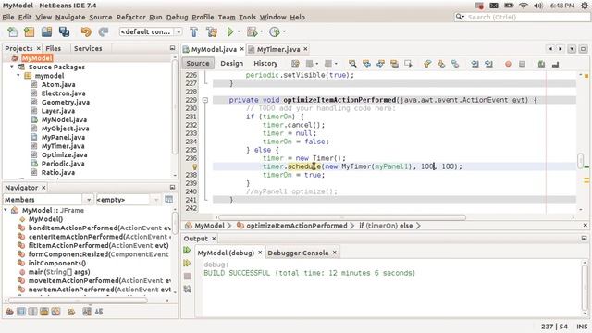Click the Find Previous Occurrence editor icon
Viewport: 592px width, 333px height.
pyautogui.click(x=366, y=64)
